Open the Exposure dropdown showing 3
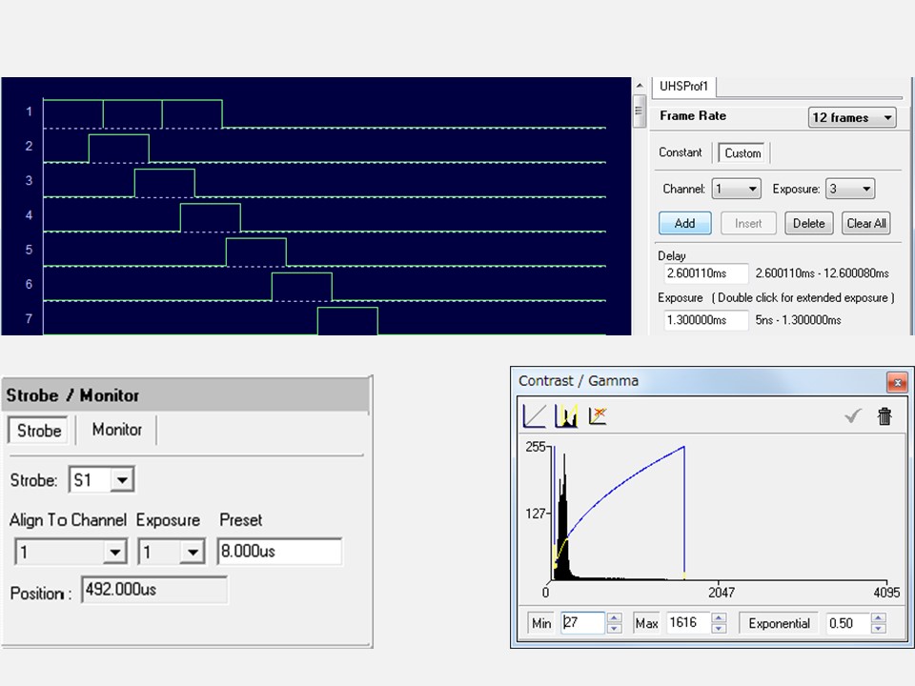The height and width of the screenshot is (686, 915). pos(849,189)
